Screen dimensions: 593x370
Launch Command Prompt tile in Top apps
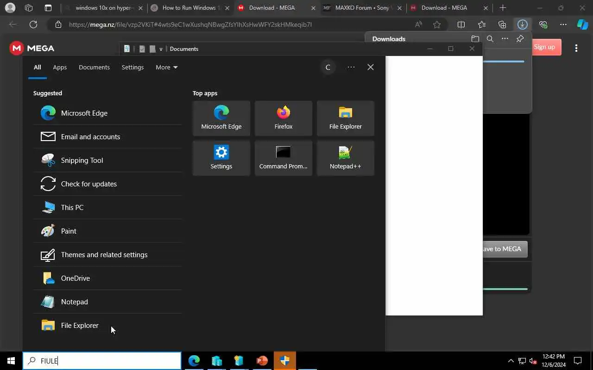284,158
